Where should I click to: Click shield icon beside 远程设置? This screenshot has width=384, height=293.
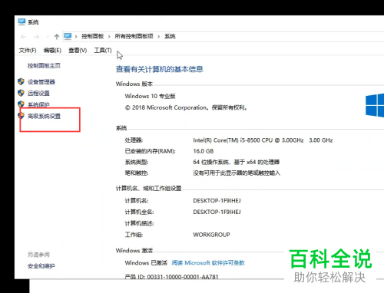21,93
